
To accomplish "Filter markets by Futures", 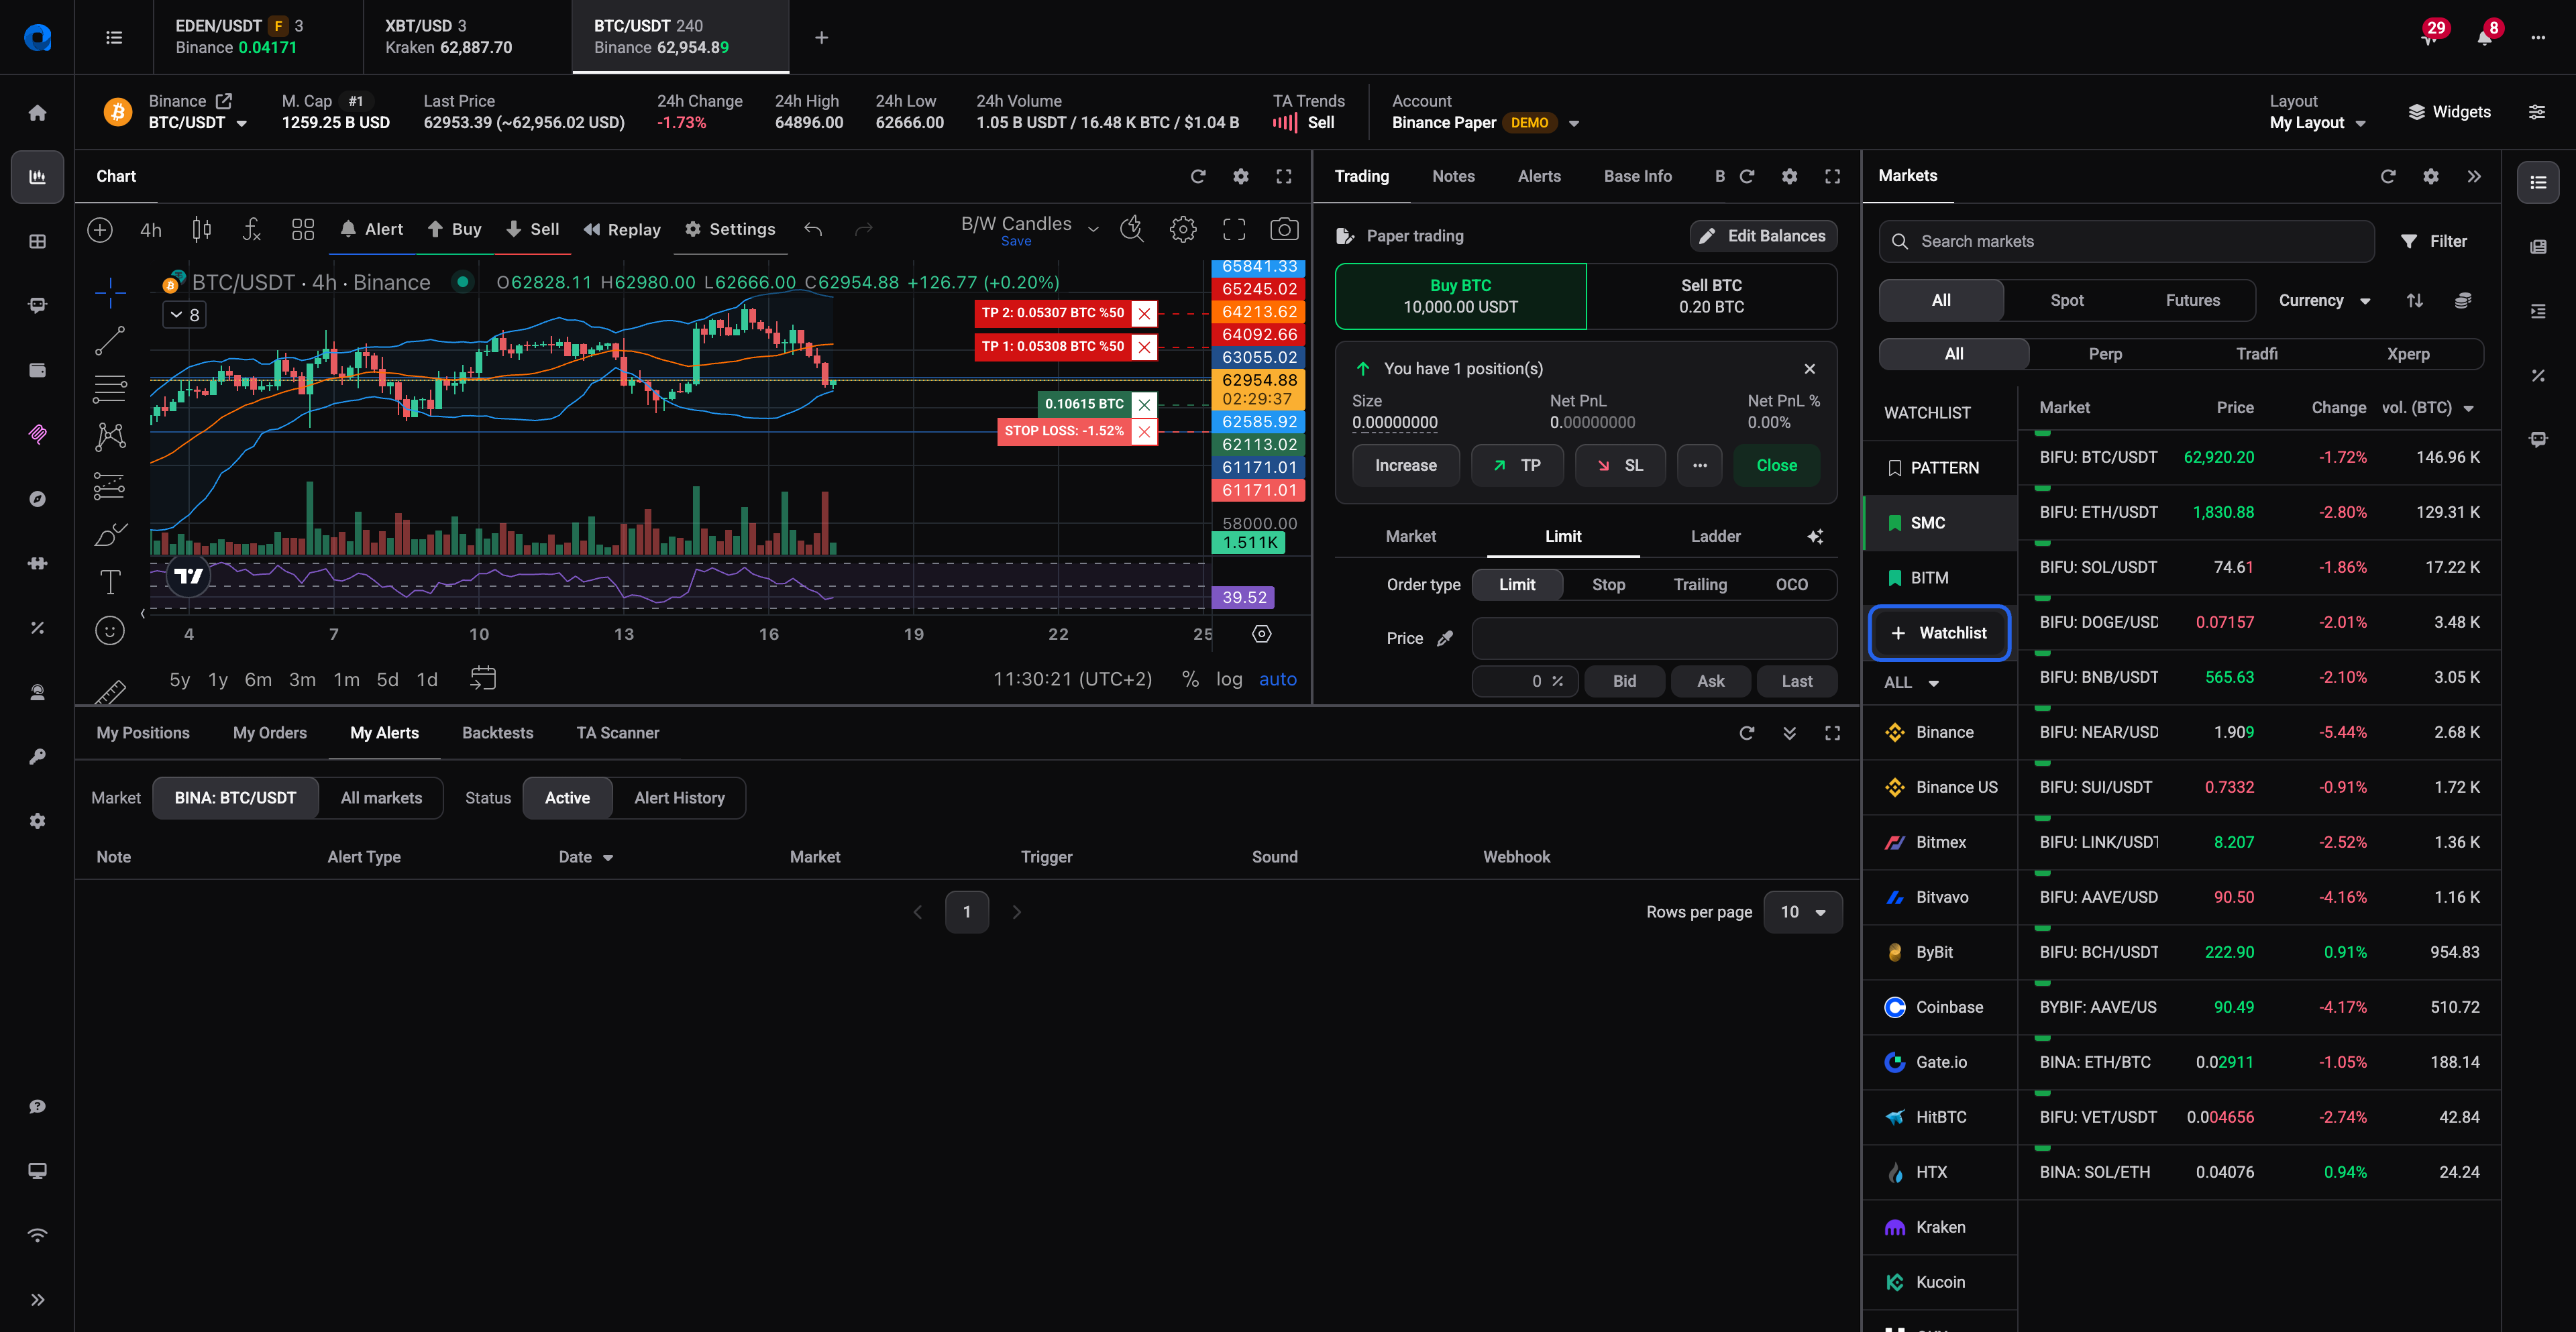I will 2193,300.
